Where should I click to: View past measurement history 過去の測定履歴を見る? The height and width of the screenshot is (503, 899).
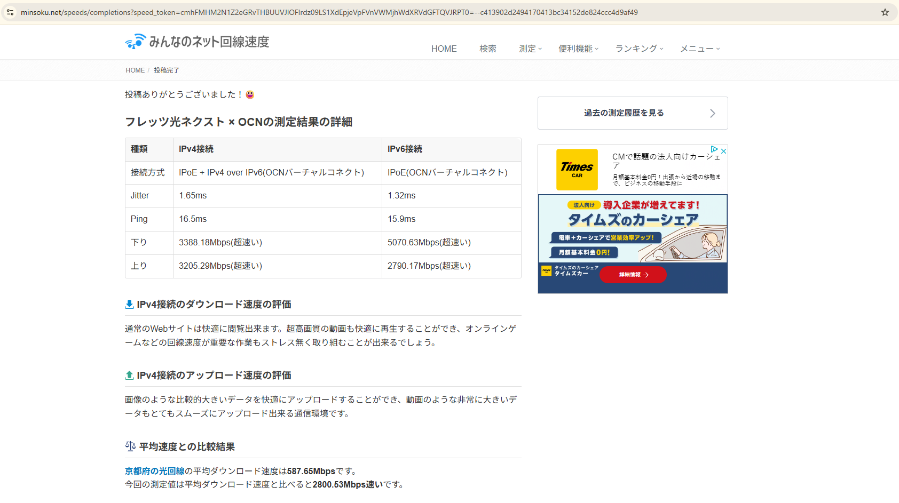coord(632,113)
